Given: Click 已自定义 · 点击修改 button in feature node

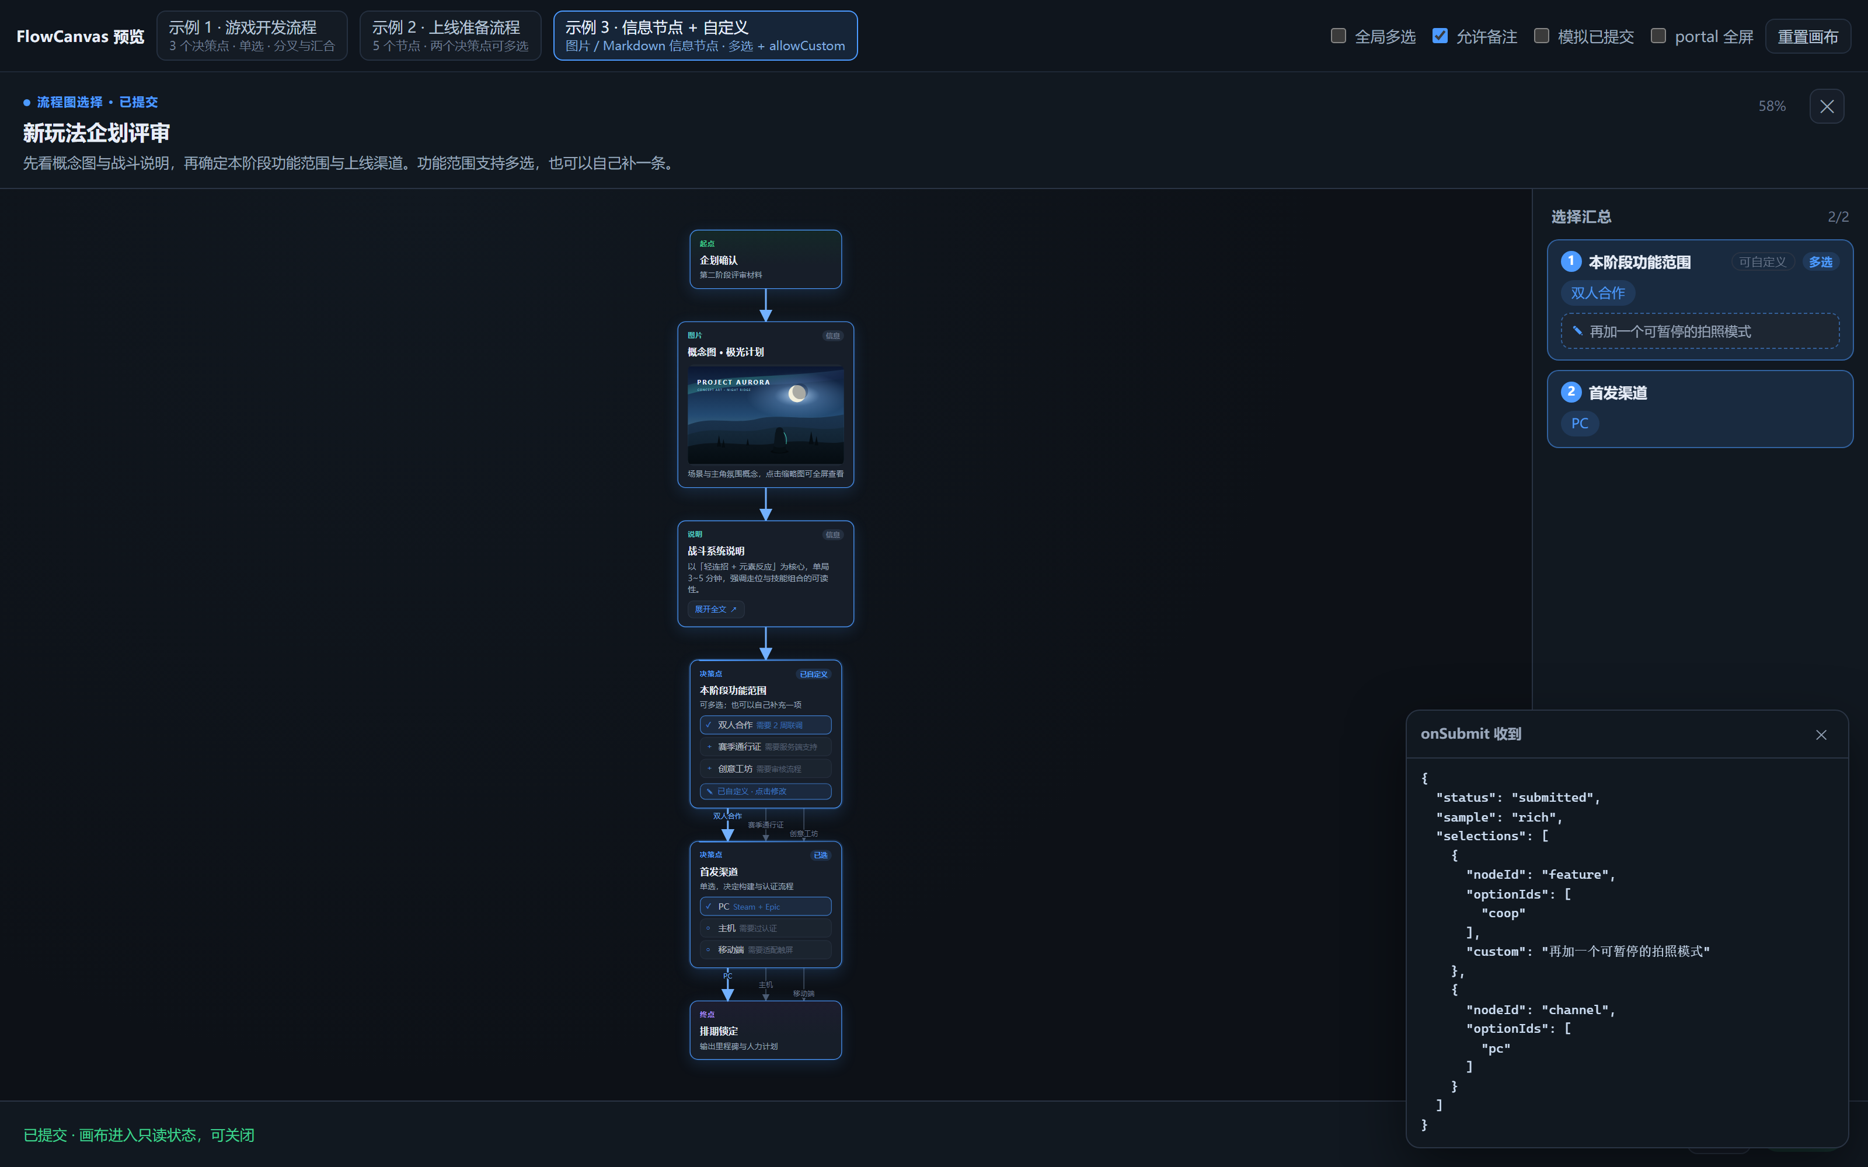Looking at the screenshot, I should point(766,791).
